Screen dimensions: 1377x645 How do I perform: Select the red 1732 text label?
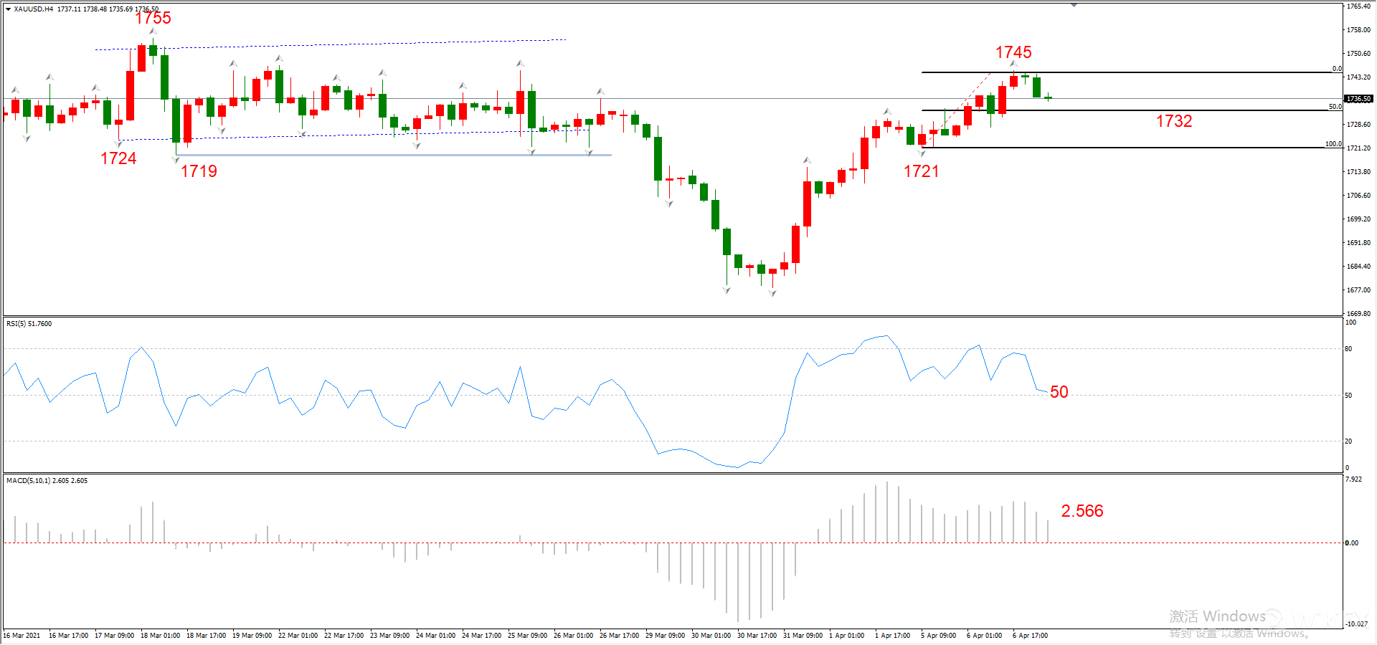[1173, 121]
